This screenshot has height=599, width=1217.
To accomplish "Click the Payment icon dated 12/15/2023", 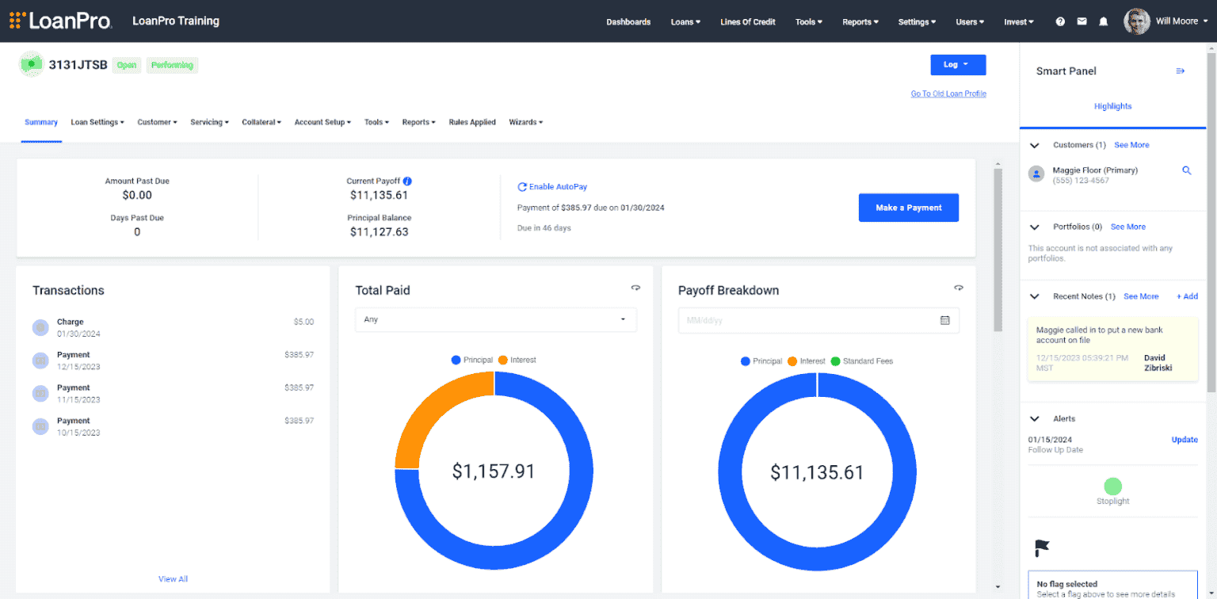I will tap(40, 361).
